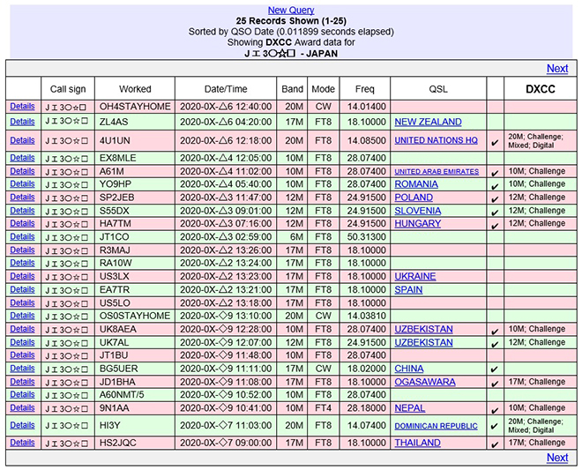Screen dimensions: 582x470
Task: Select 6M band in JT1CO row
Action: [295, 237]
